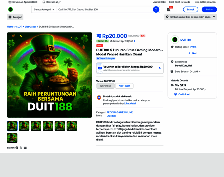
Task: Click the Masuk button
Action: click(x=191, y=9)
